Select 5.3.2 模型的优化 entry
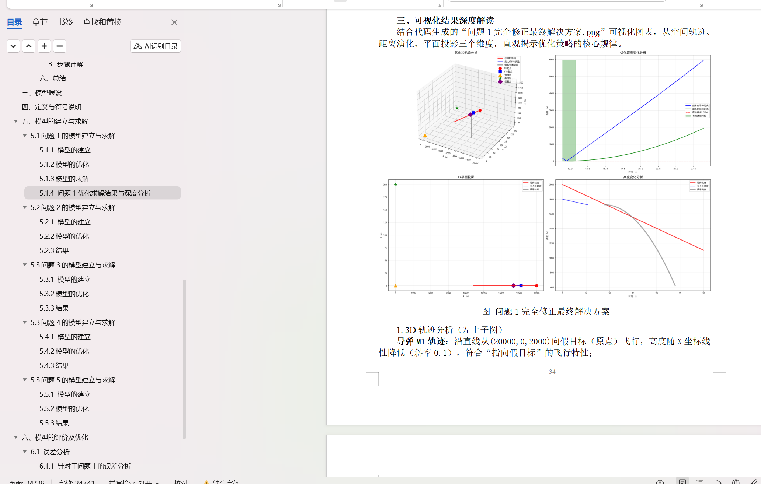The width and height of the screenshot is (761, 484). (x=64, y=294)
